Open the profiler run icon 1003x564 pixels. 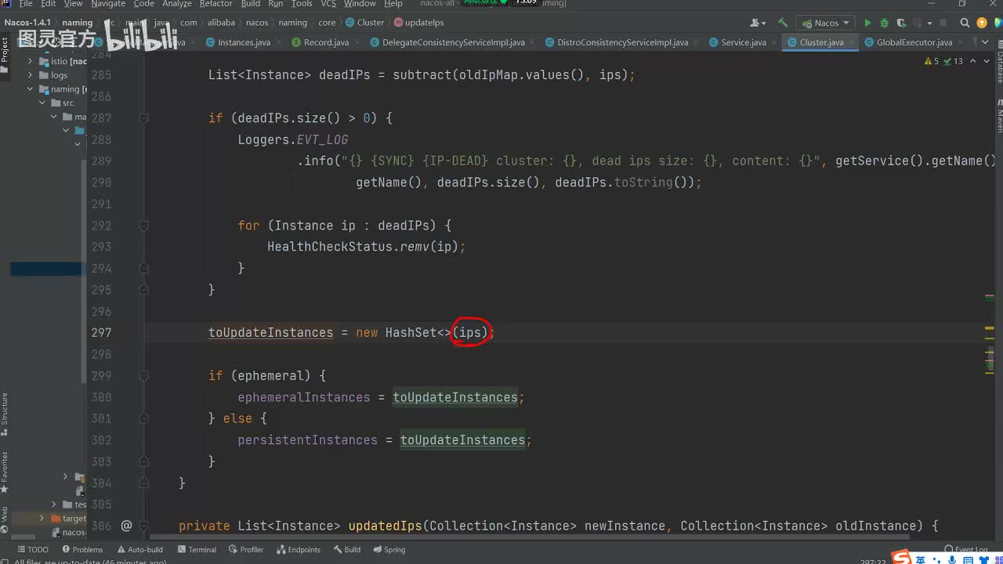(919, 23)
